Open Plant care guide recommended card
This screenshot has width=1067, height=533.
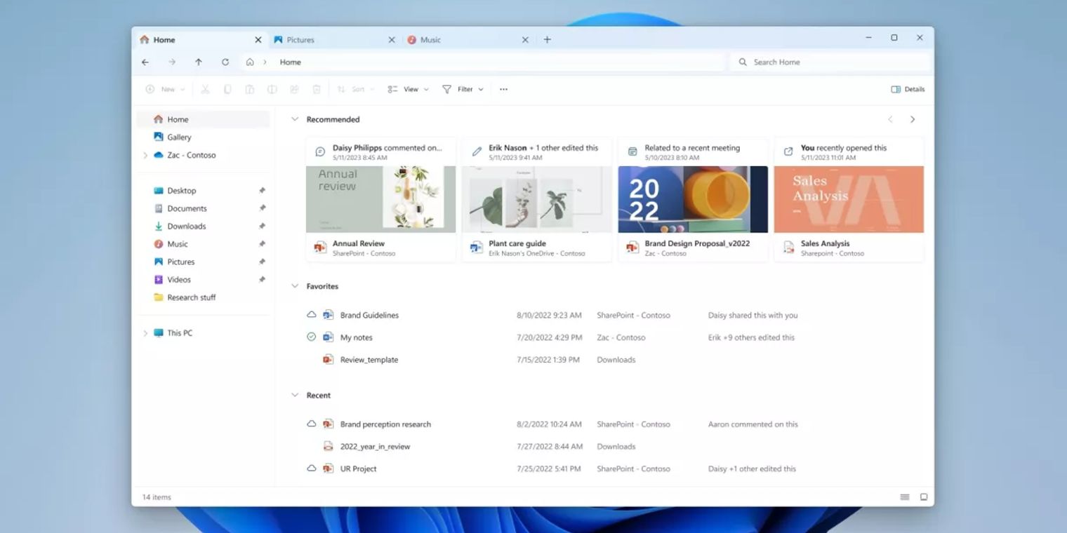(x=537, y=200)
